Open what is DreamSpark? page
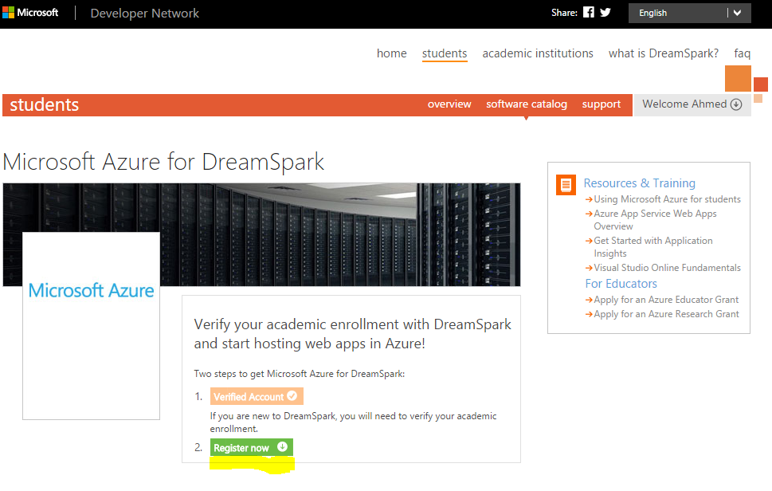The width and height of the screenshot is (772, 491). click(663, 53)
